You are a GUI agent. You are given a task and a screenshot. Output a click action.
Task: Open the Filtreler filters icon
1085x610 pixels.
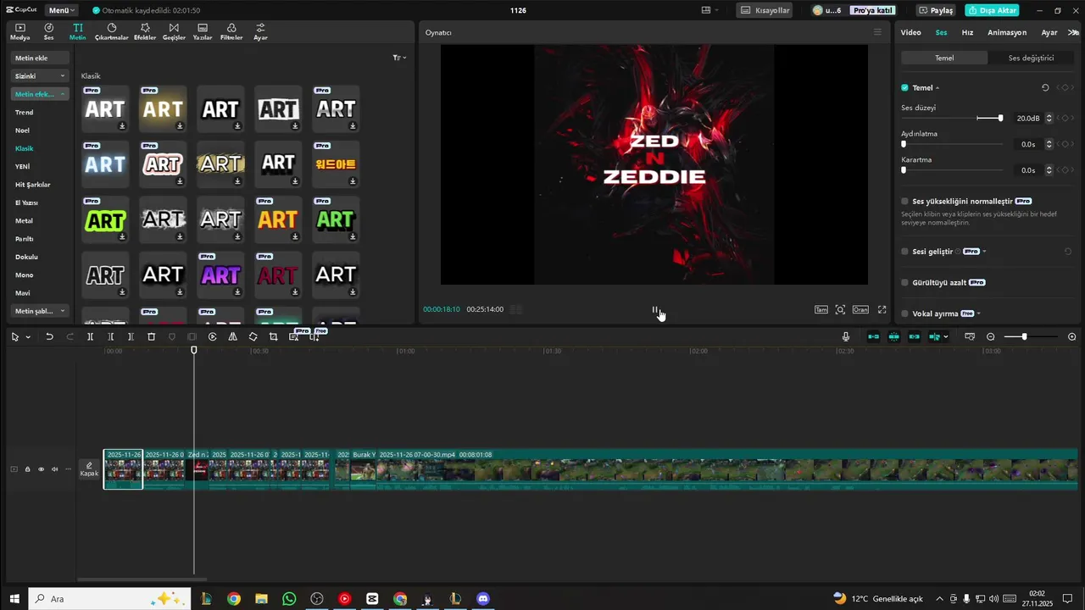point(231,32)
